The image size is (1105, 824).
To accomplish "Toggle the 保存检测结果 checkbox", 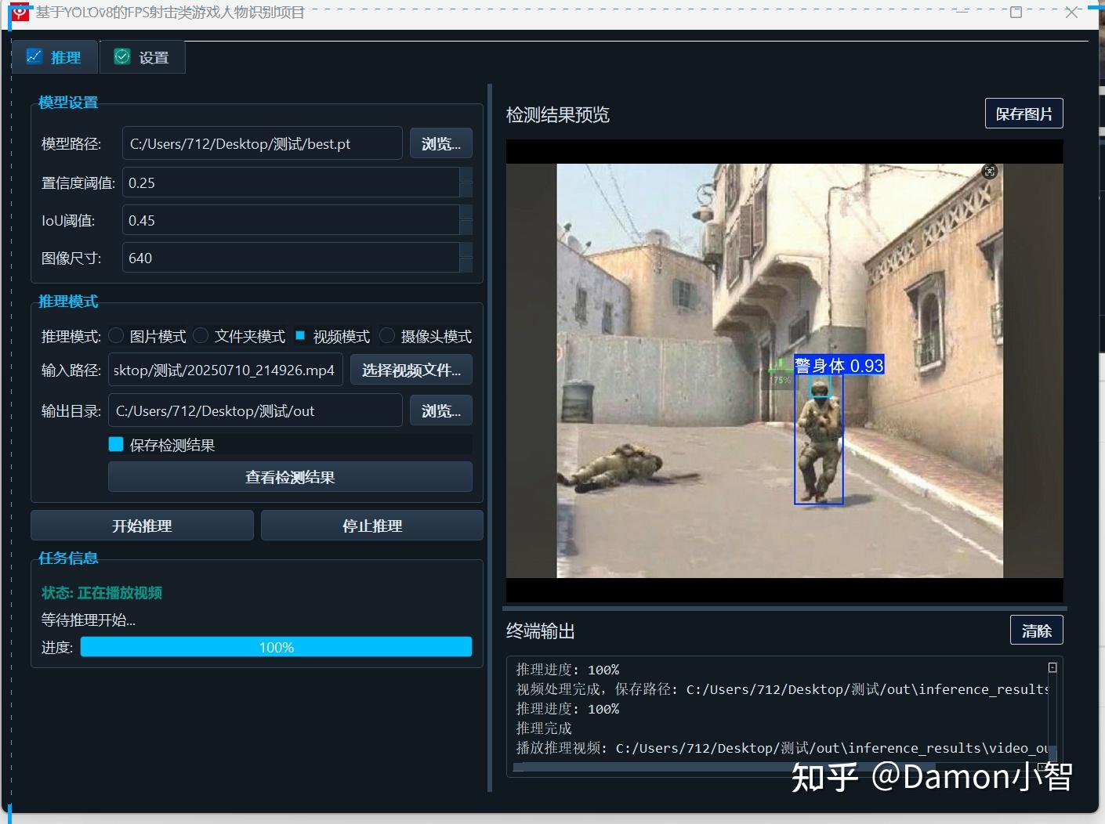I will [x=115, y=444].
